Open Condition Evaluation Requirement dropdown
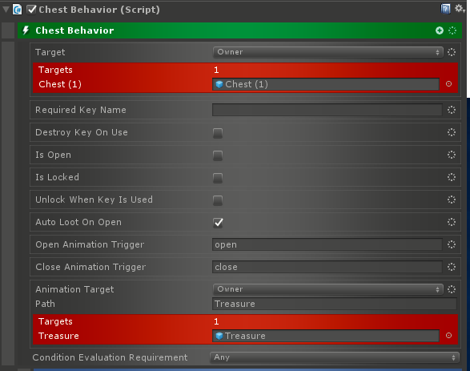Viewport: 470px width, 371px height. (335, 357)
